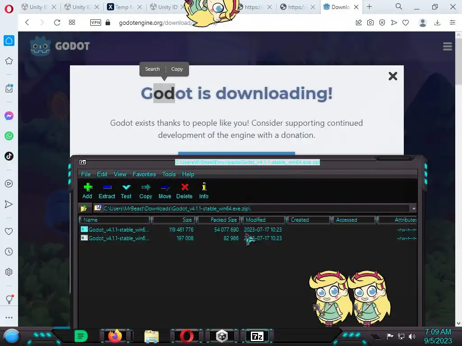
Task: Open 7-Zip File menu
Action: pyautogui.click(x=86, y=174)
